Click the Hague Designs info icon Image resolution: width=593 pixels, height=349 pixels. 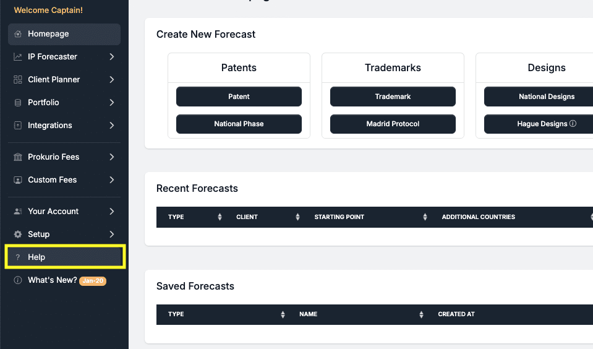coord(573,124)
